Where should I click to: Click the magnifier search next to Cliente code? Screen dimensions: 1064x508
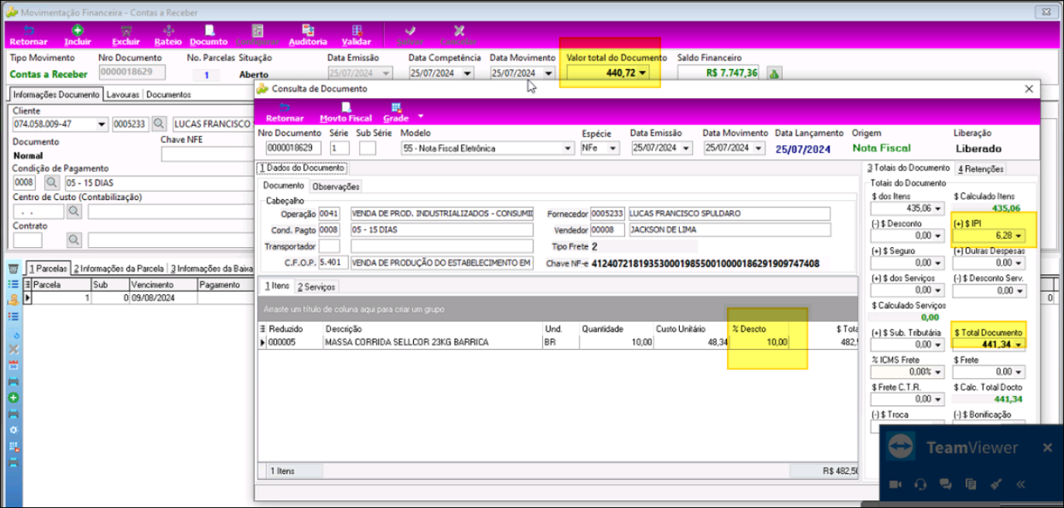tap(159, 124)
